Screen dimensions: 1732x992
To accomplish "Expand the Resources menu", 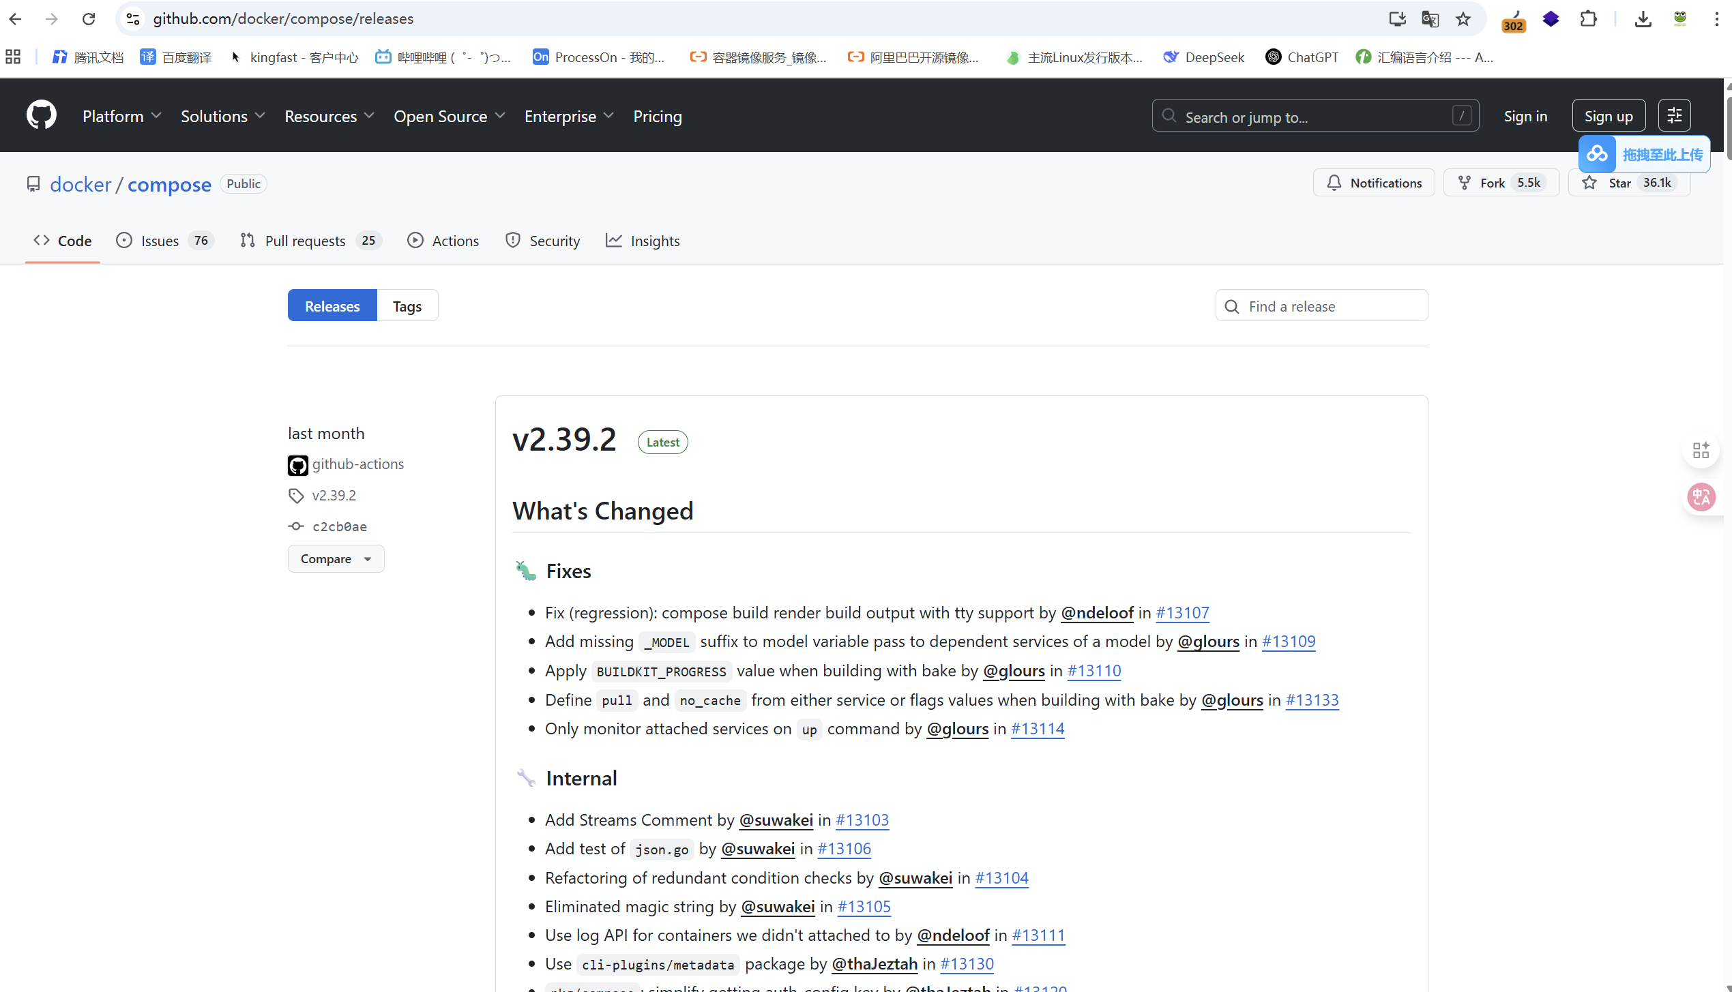I will tap(329, 117).
